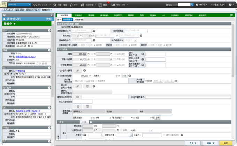Click help icon for 管理・共益費 発生日メモ
Screen dimensions: 237x146
click(x=143, y=59)
